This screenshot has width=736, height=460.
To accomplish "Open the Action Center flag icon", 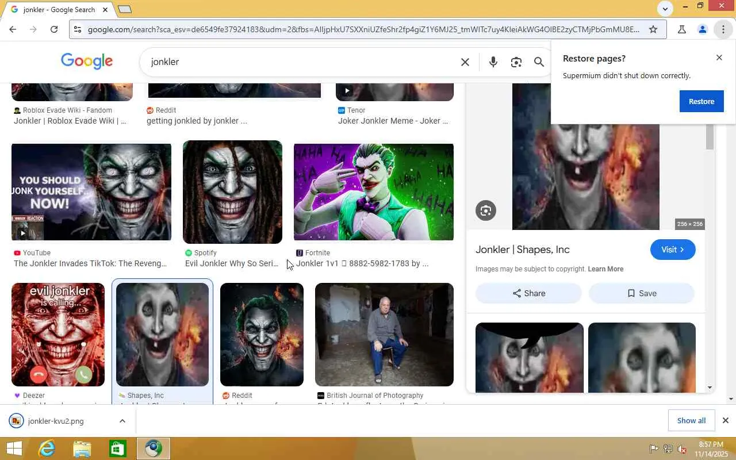I will click(x=654, y=448).
